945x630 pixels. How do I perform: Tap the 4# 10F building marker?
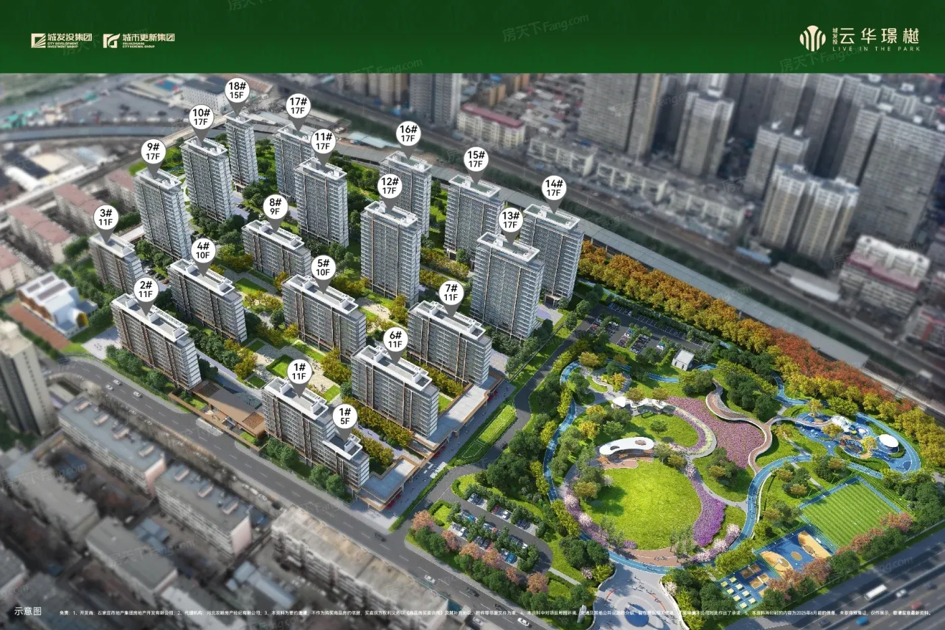[x=202, y=251]
